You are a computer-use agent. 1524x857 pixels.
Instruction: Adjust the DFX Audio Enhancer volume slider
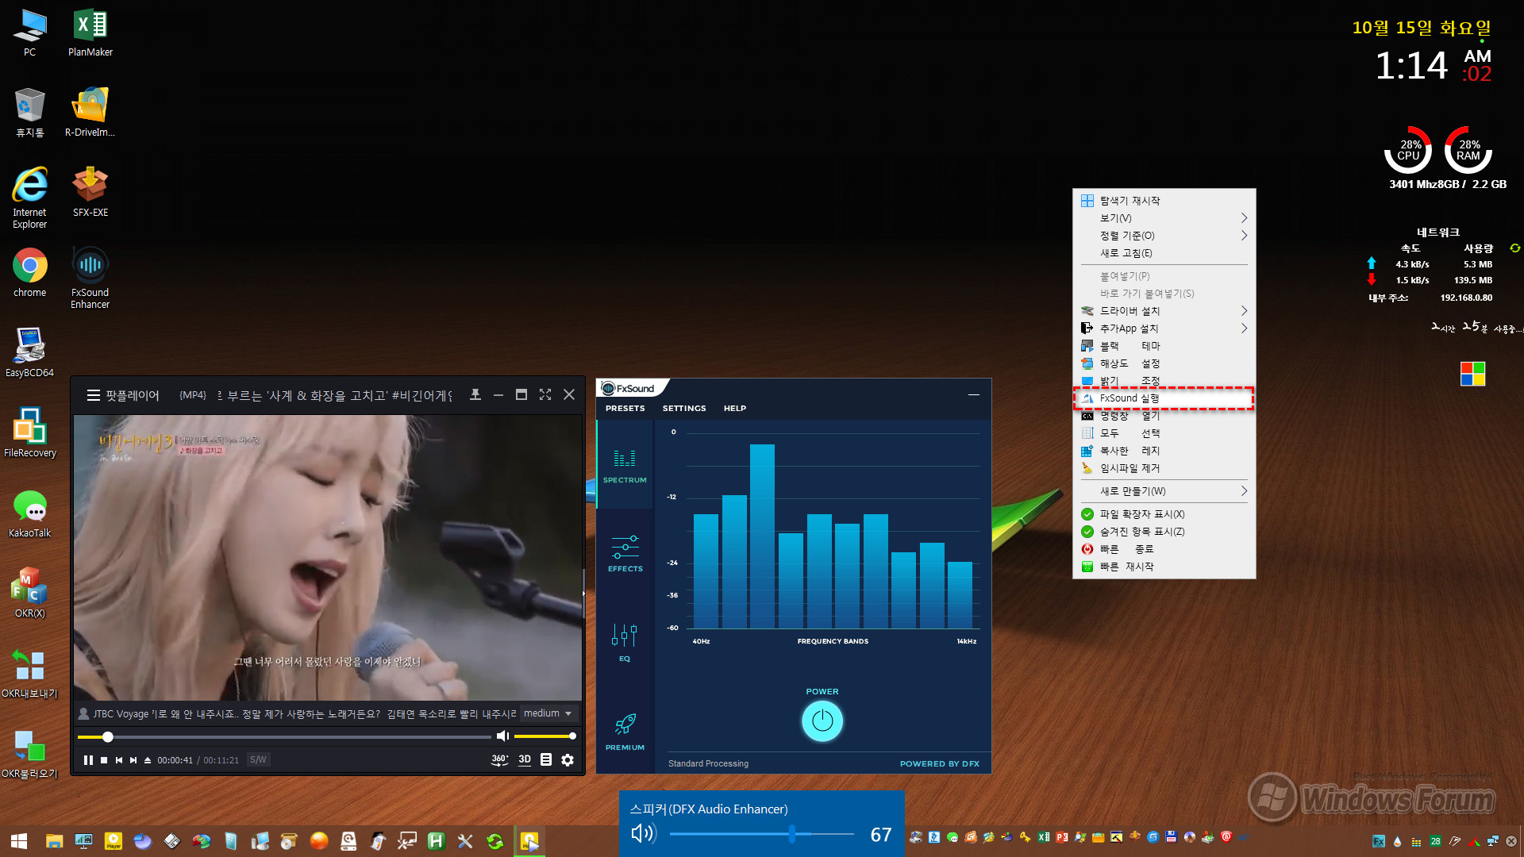pos(761,834)
